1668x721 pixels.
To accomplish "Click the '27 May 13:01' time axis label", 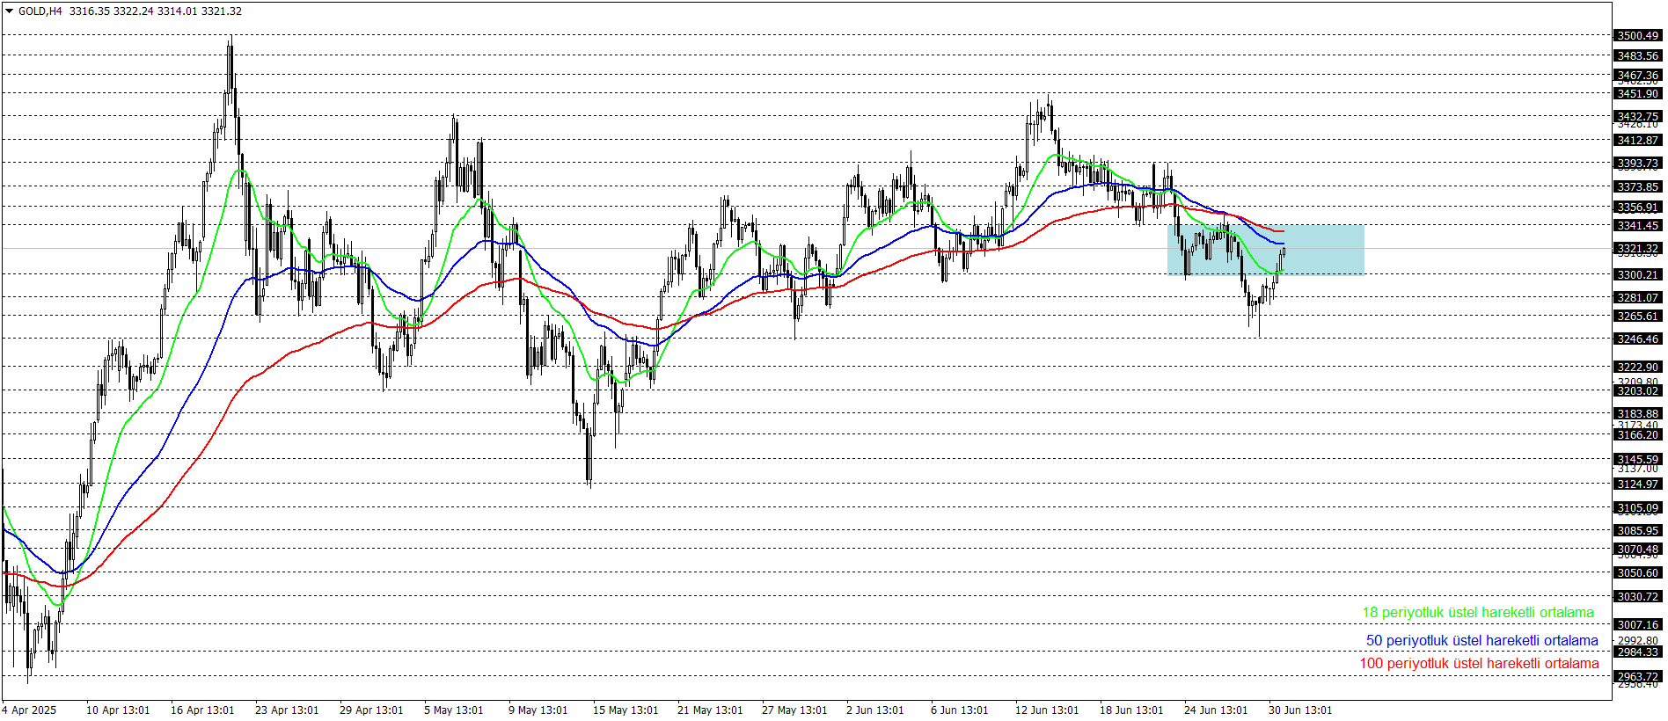I will (794, 710).
